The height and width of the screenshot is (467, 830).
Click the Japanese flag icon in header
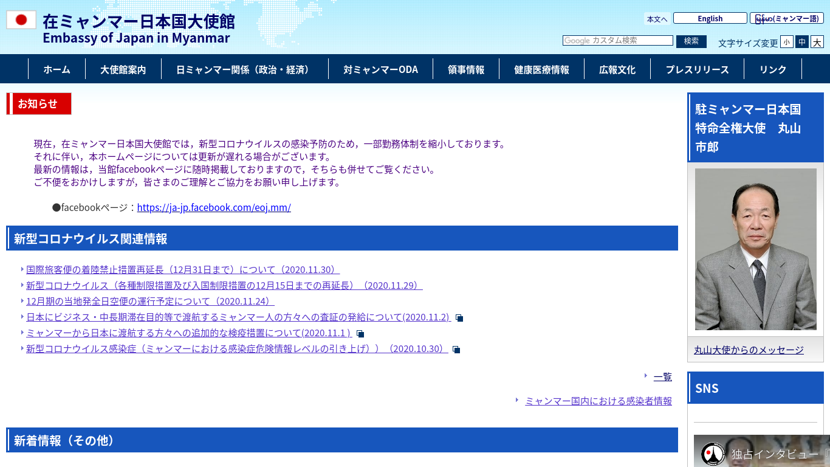pos(21,20)
